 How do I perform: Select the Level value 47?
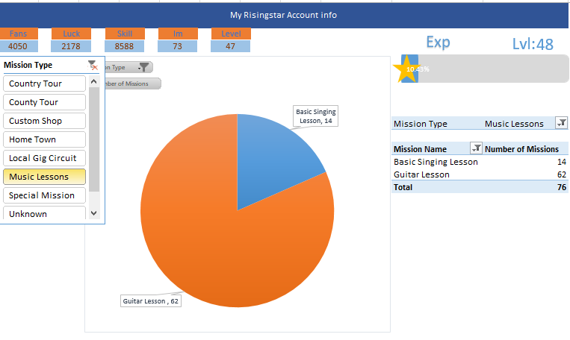pos(231,46)
